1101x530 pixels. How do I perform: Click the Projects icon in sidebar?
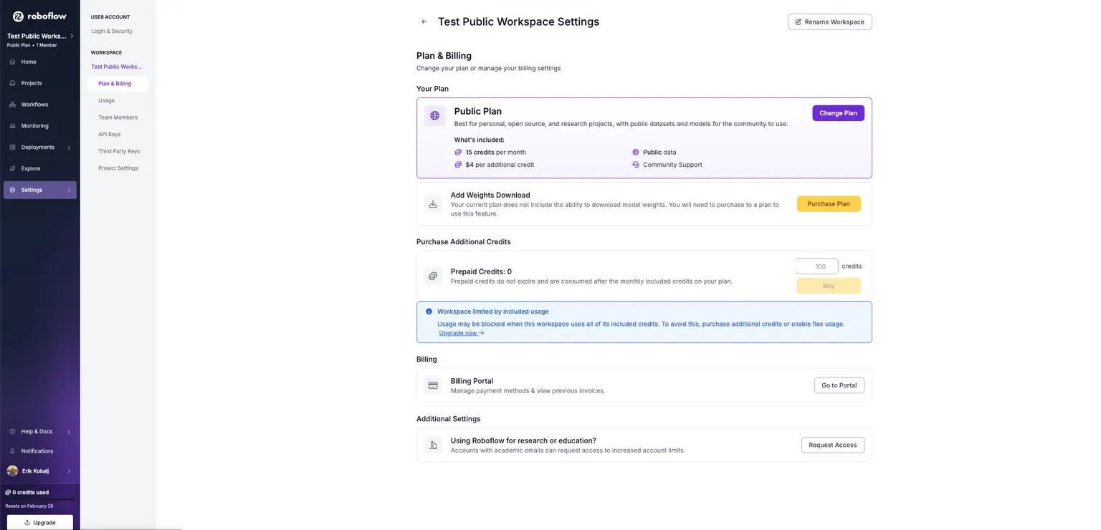[x=13, y=83]
